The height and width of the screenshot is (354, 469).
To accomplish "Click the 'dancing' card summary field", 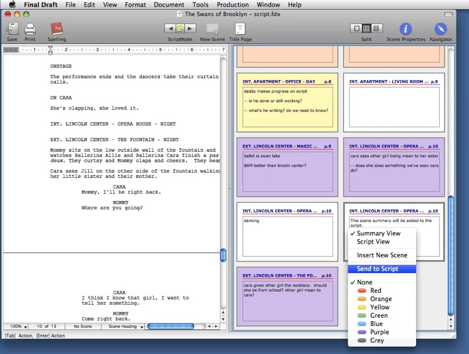I will point(288,236).
